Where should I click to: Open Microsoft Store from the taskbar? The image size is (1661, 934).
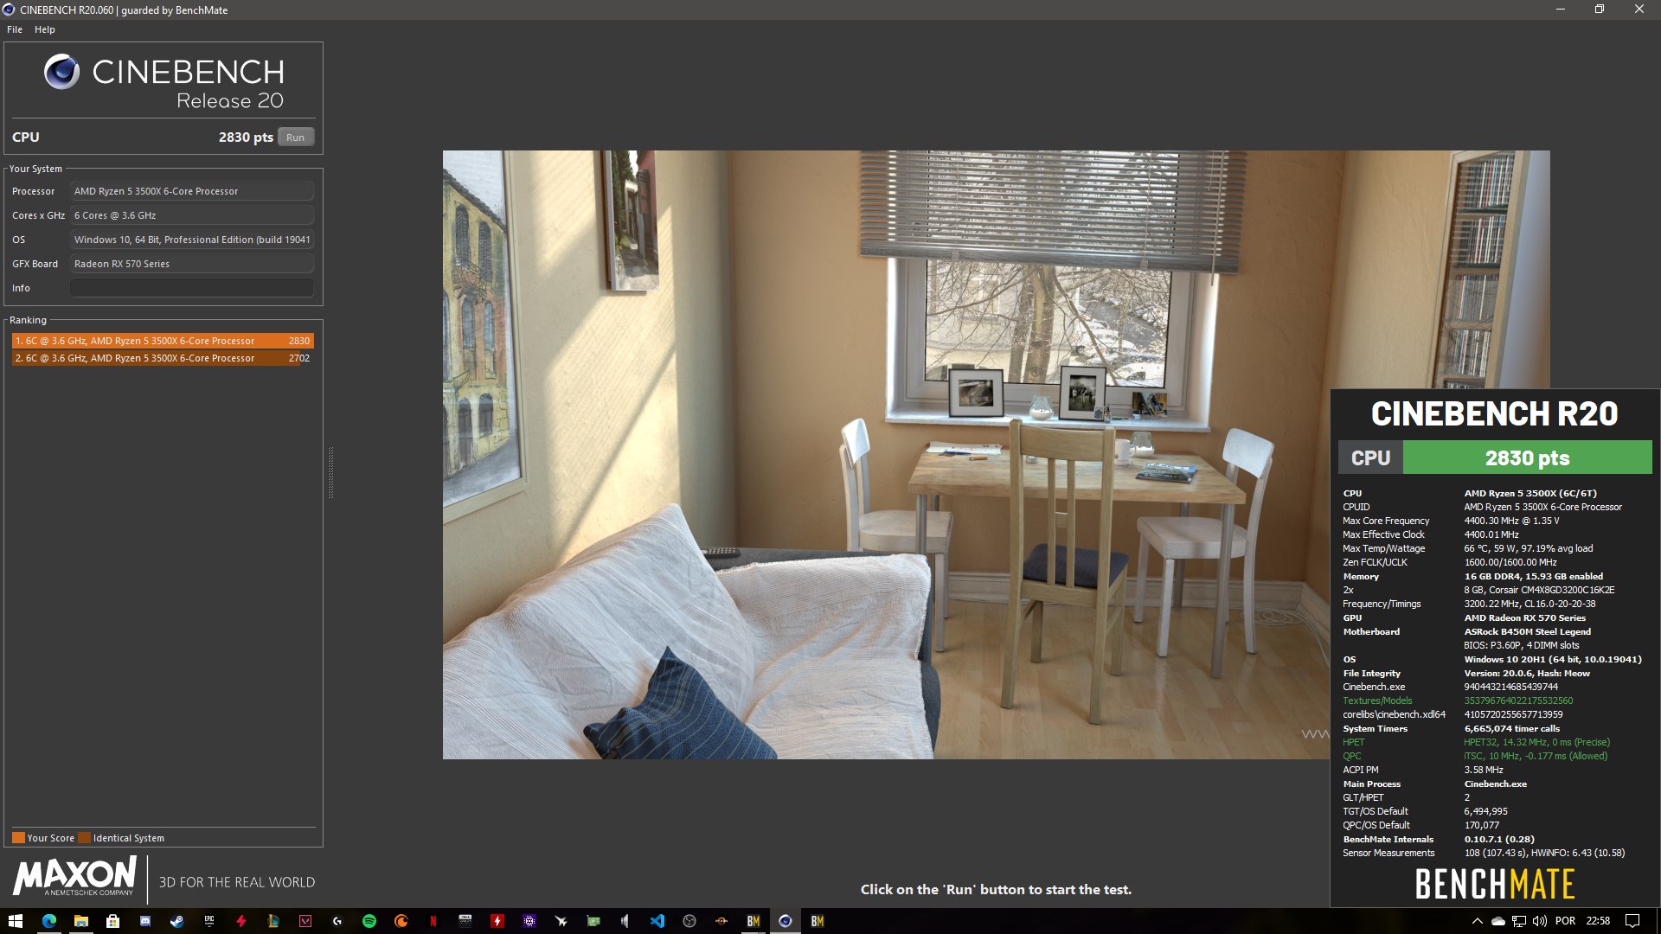(112, 921)
